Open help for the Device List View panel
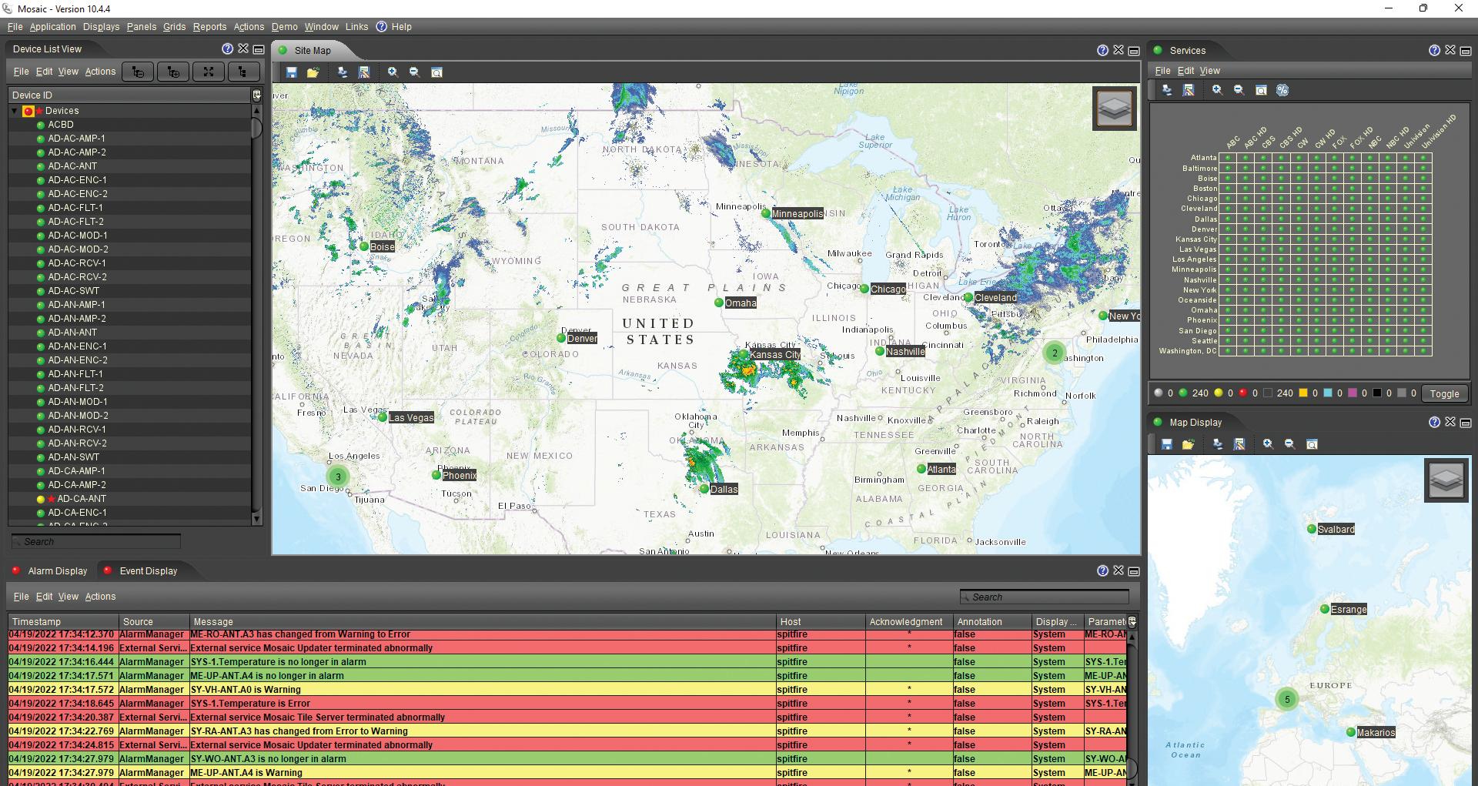The height and width of the screenshot is (786, 1478). pyautogui.click(x=227, y=48)
